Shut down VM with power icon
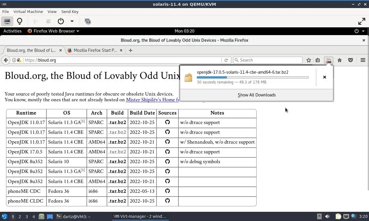The image size is (369, 221). pos(61,21)
